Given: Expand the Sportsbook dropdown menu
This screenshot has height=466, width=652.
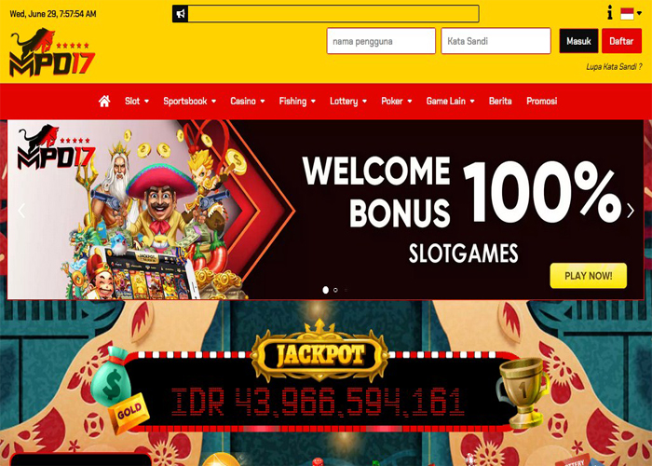Looking at the screenshot, I should click(x=190, y=101).
